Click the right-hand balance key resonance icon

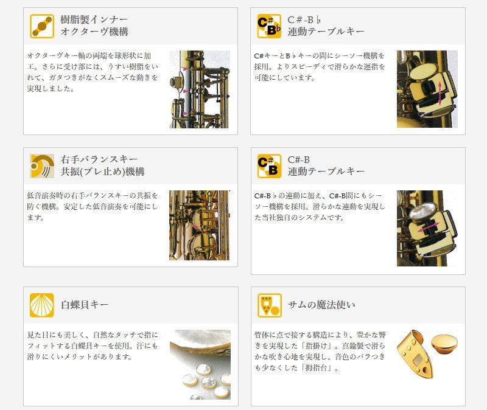pos(42,166)
